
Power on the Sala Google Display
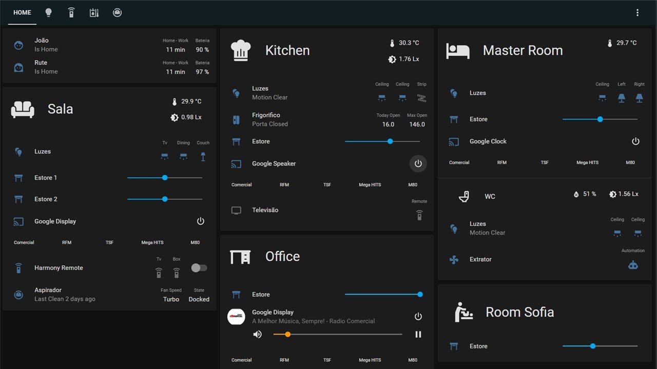click(201, 221)
